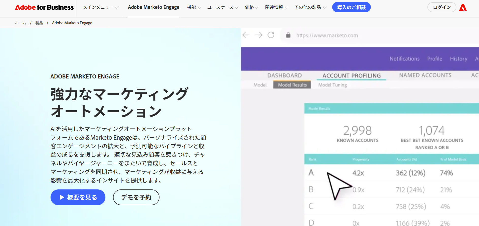Open the 製品 breadcrumb link
The height and width of the screenshot is (226, 479).
39,23
